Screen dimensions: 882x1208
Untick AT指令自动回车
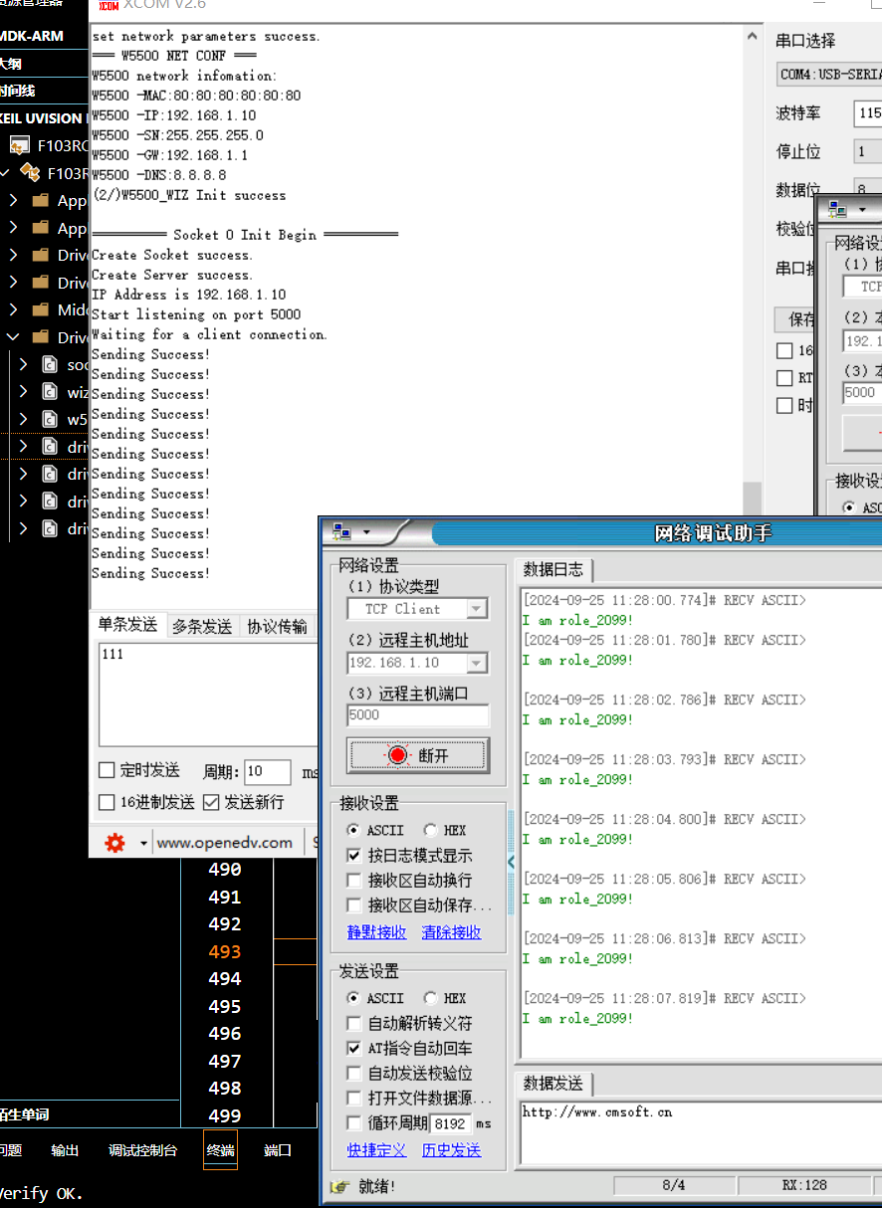[353, 1048]
